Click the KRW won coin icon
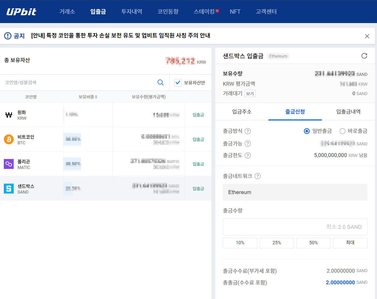This screenshot has height=299, width=377. click(x=9, y=115)
